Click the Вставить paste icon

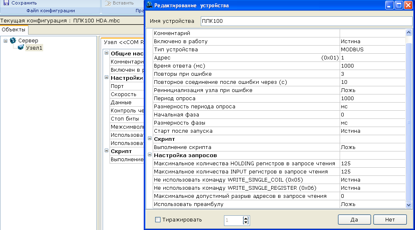click(x=108, y=3)
